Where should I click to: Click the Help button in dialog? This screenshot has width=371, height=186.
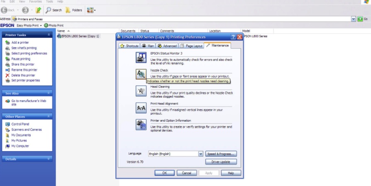click(x=231, y=173)
